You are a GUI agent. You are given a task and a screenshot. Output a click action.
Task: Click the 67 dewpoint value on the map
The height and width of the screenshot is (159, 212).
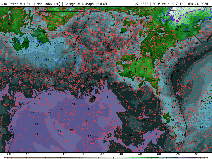111,50
